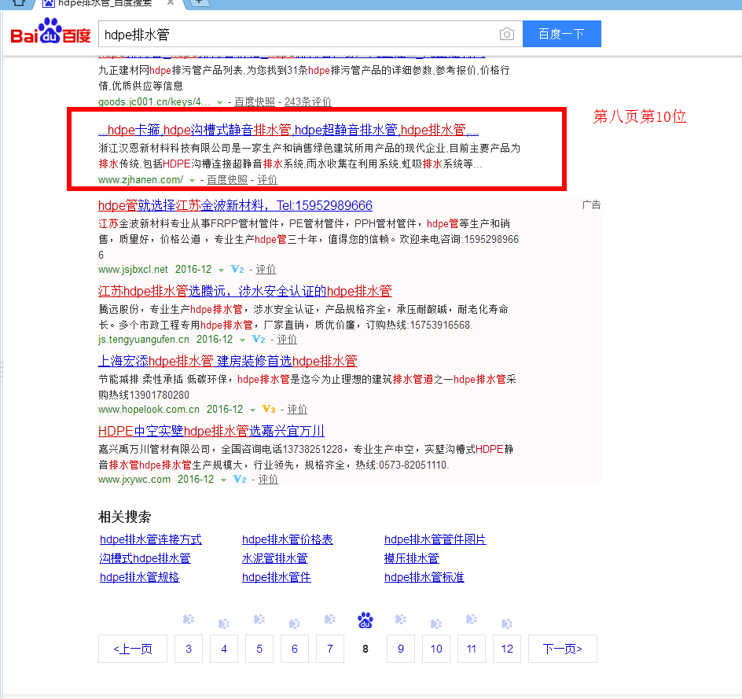Expand dropdown arrow next to www.jsjbxcl.net

[x=221, y=270]
